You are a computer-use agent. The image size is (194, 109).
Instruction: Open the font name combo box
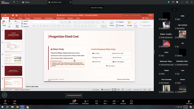point(42,22)
